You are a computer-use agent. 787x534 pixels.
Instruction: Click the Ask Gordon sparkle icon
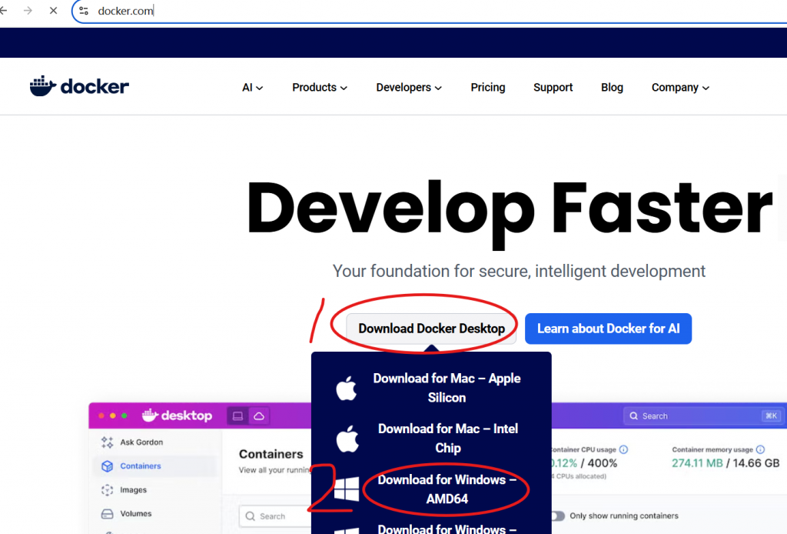(x=107, y=442)
